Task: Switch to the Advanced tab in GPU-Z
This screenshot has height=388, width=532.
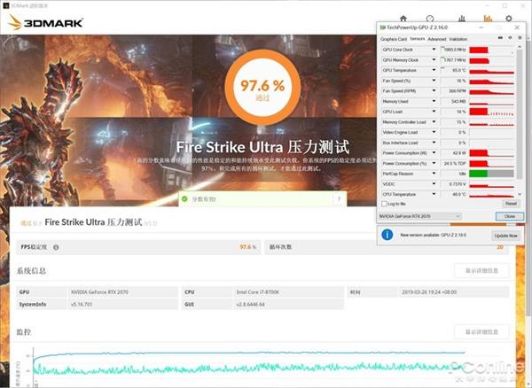Action: point(436,39)
